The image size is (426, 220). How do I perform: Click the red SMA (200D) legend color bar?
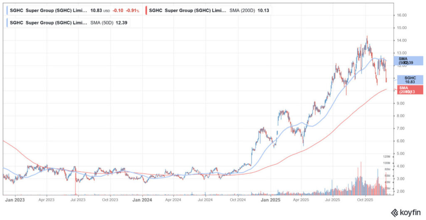(146, 10)
